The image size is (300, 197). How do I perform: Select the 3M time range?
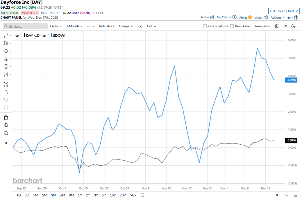click(x=53, y=195)
